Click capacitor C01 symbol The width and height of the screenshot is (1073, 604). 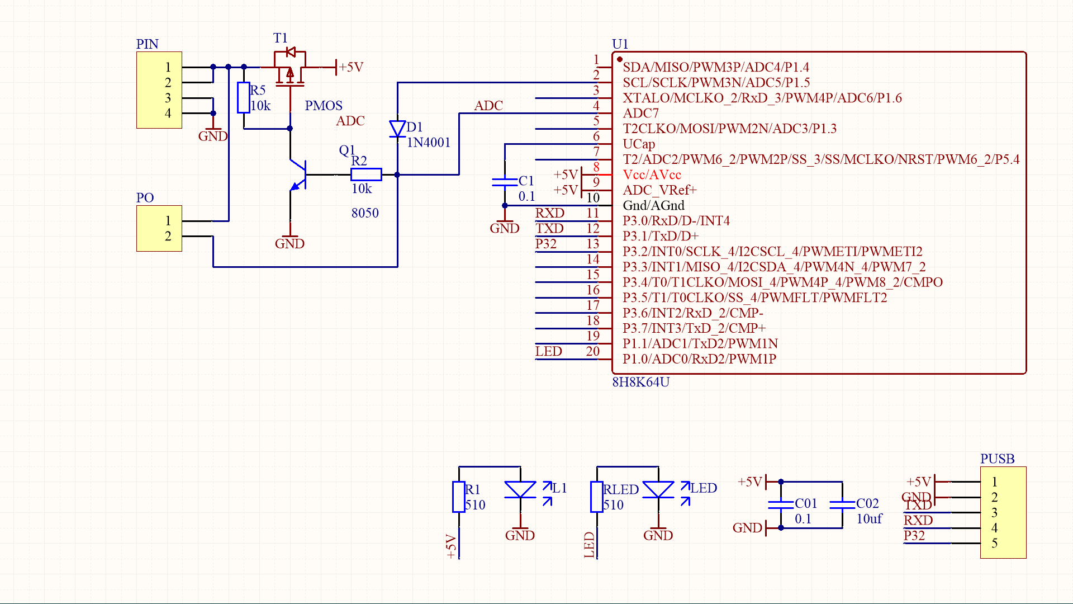[x=781, y=504]
